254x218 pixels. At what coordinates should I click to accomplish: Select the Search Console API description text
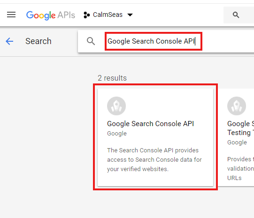[x=154, y=159]
